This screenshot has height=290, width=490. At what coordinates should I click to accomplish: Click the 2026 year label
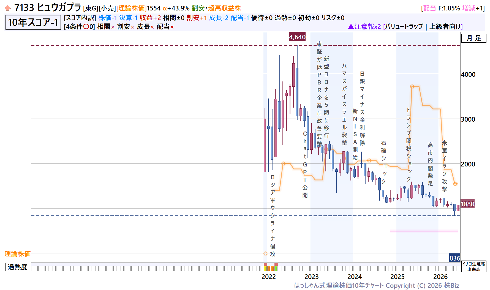pyautogui.click(x=440, y=277)
